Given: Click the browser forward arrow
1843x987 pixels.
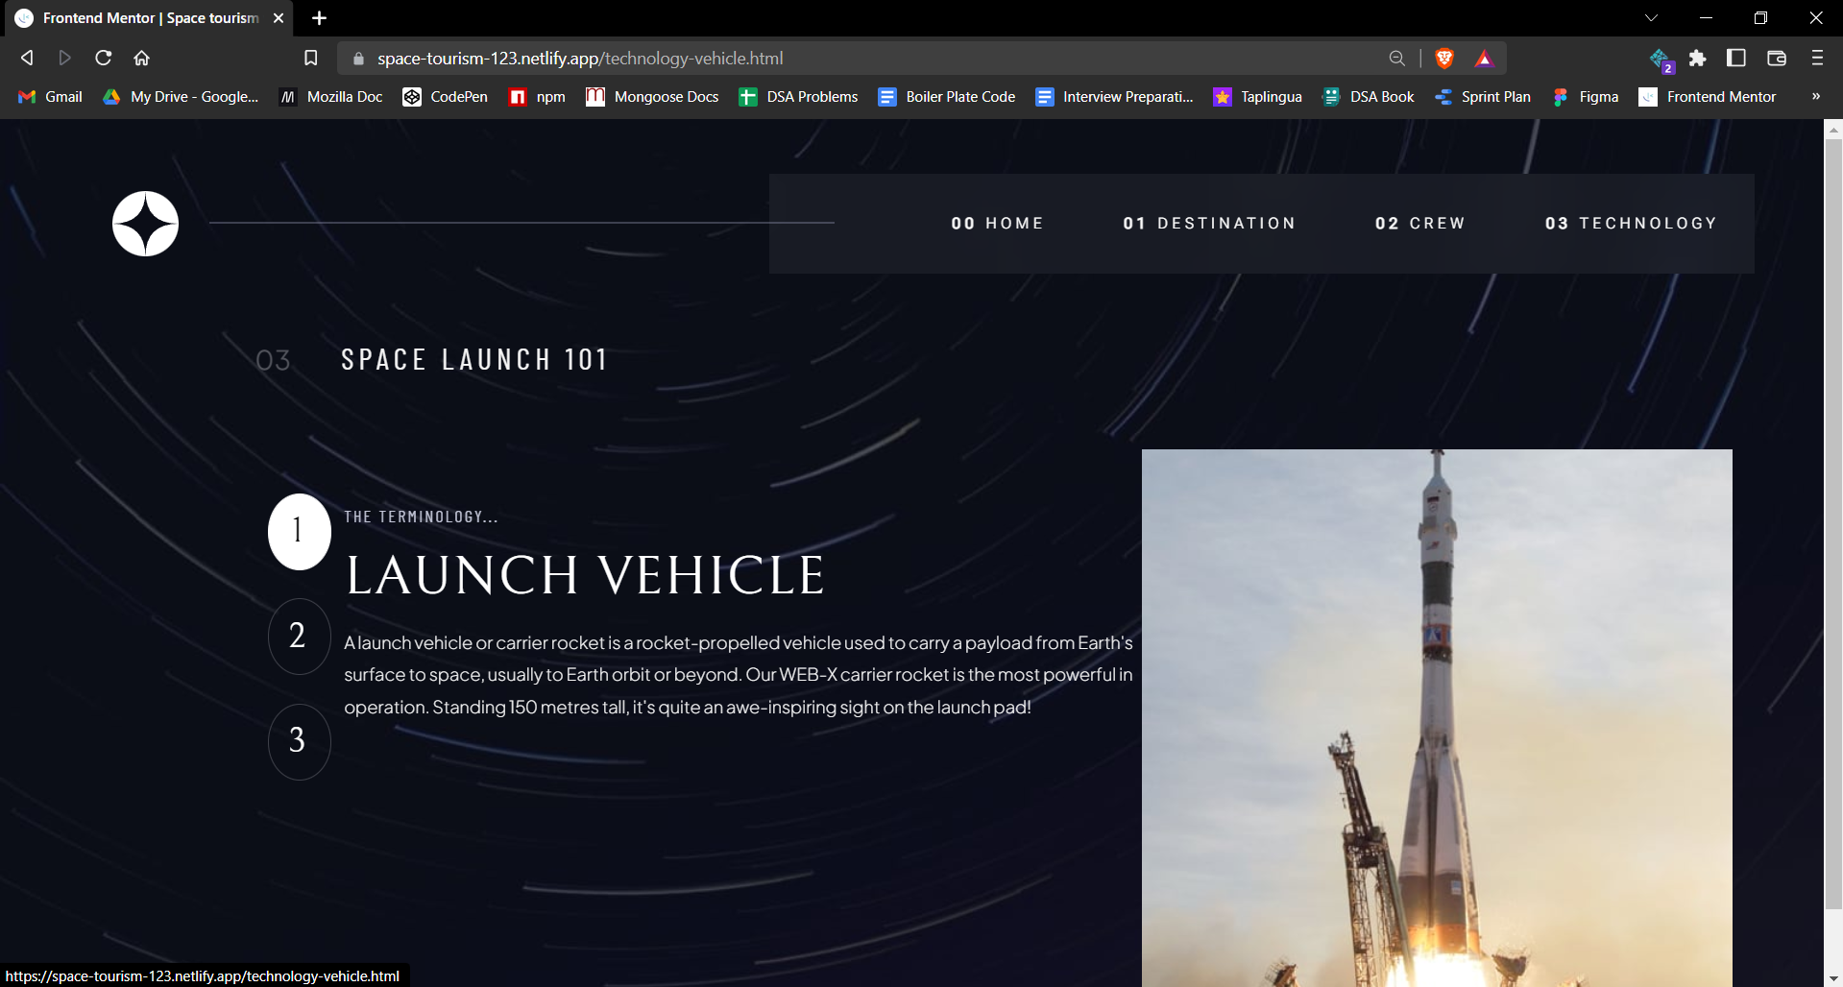Looking at the screenshot, I should pyautogui.click(x=64, y=59).
